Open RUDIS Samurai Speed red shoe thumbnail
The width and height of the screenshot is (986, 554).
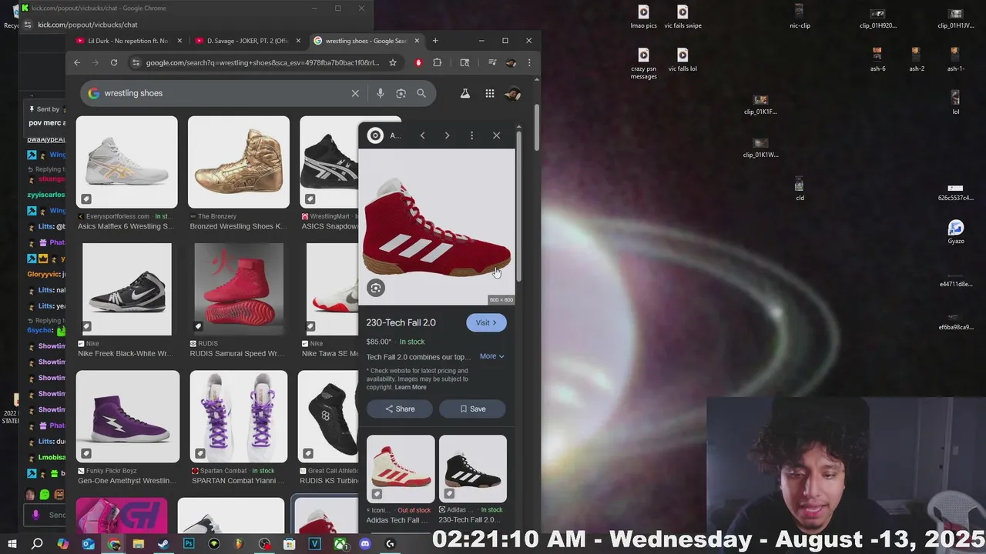click(239, 289)
